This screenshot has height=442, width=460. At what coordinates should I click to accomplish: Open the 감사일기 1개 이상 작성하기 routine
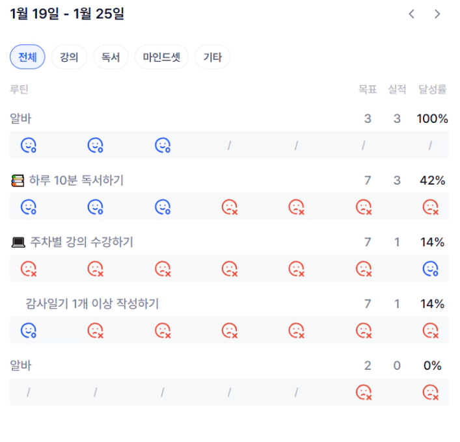coord(92,304)
